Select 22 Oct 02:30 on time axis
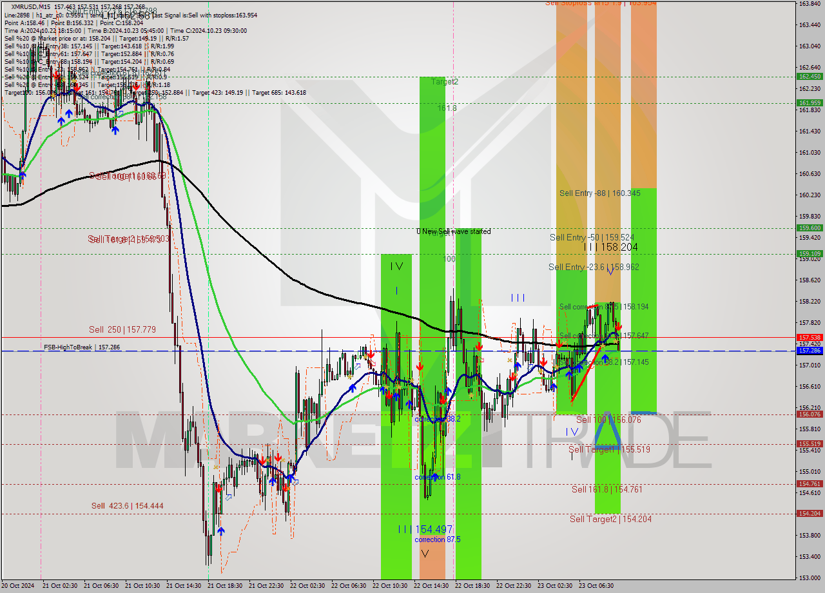 (x=307, y=586)
